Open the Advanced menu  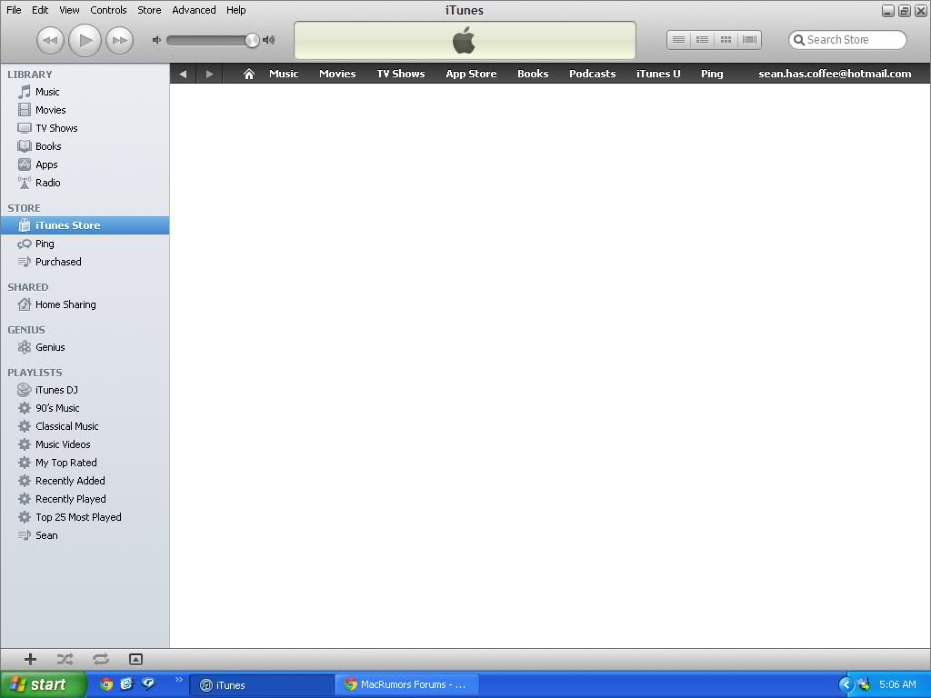click(x=194, y=10)
